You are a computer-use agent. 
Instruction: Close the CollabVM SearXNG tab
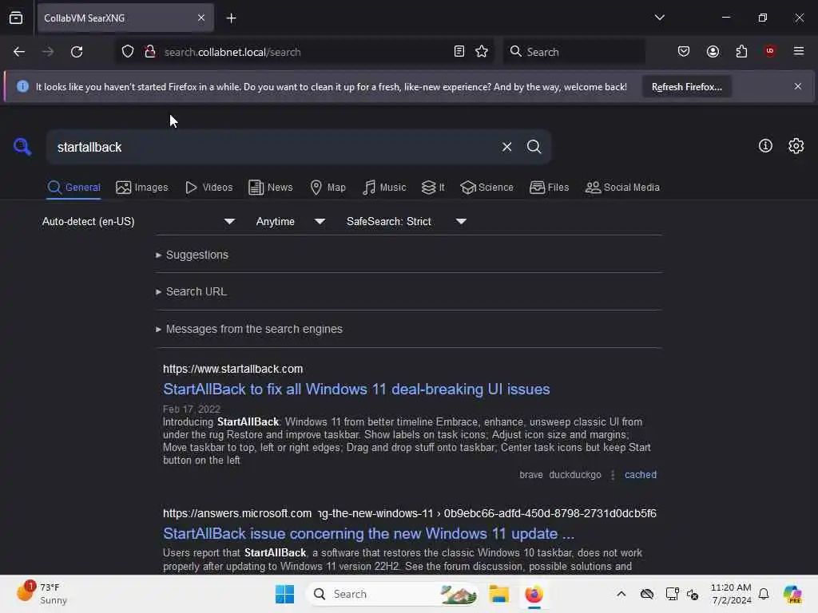coord(201,18)
